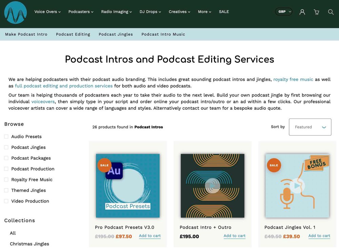The height and width of the screenshot is (249, 339).
Task: Check the Audio Presets filter box
Action: coord(6,136)
